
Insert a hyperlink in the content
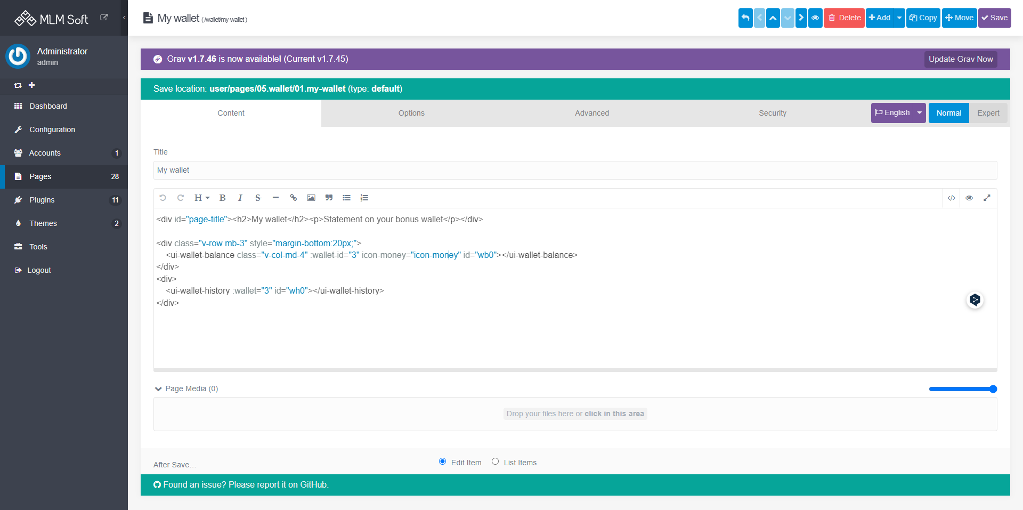pos(293,198)
